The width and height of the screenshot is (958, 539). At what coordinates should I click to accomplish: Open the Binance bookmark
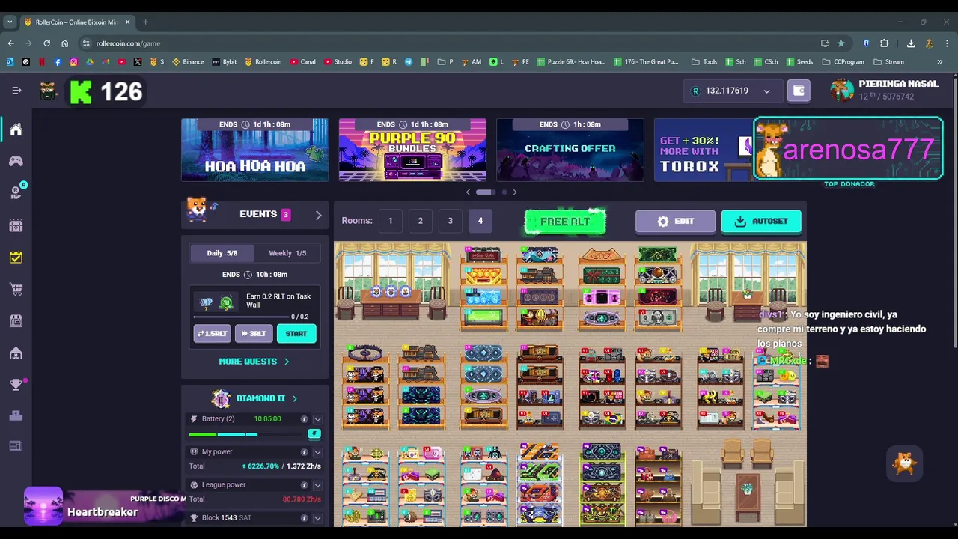[x=188, y=62]
